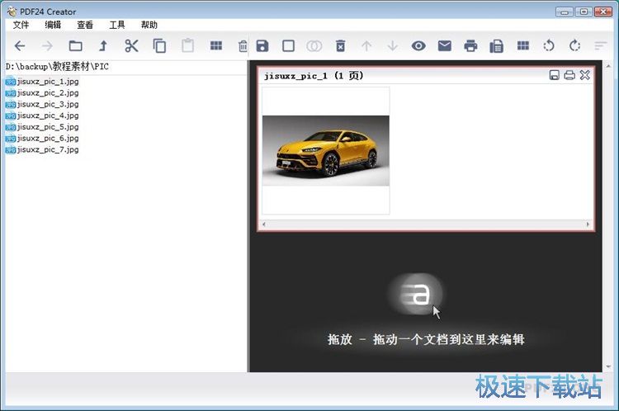
Task: Click the fax send icon
Action: 497,46
